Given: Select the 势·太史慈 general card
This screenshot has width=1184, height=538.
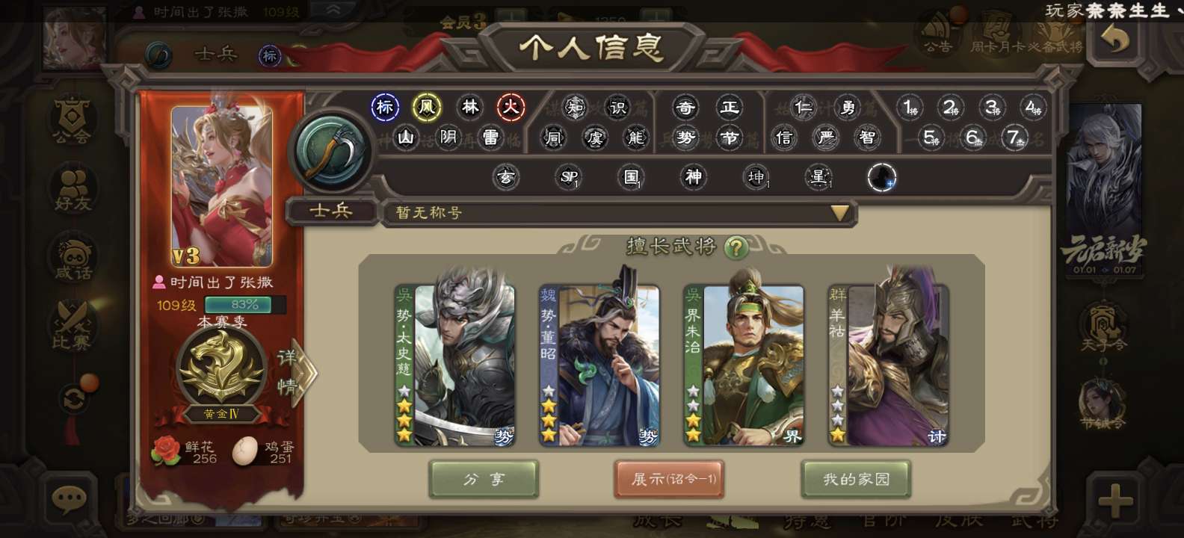Looking at the screenshot, I should click(x=455, y=365).
